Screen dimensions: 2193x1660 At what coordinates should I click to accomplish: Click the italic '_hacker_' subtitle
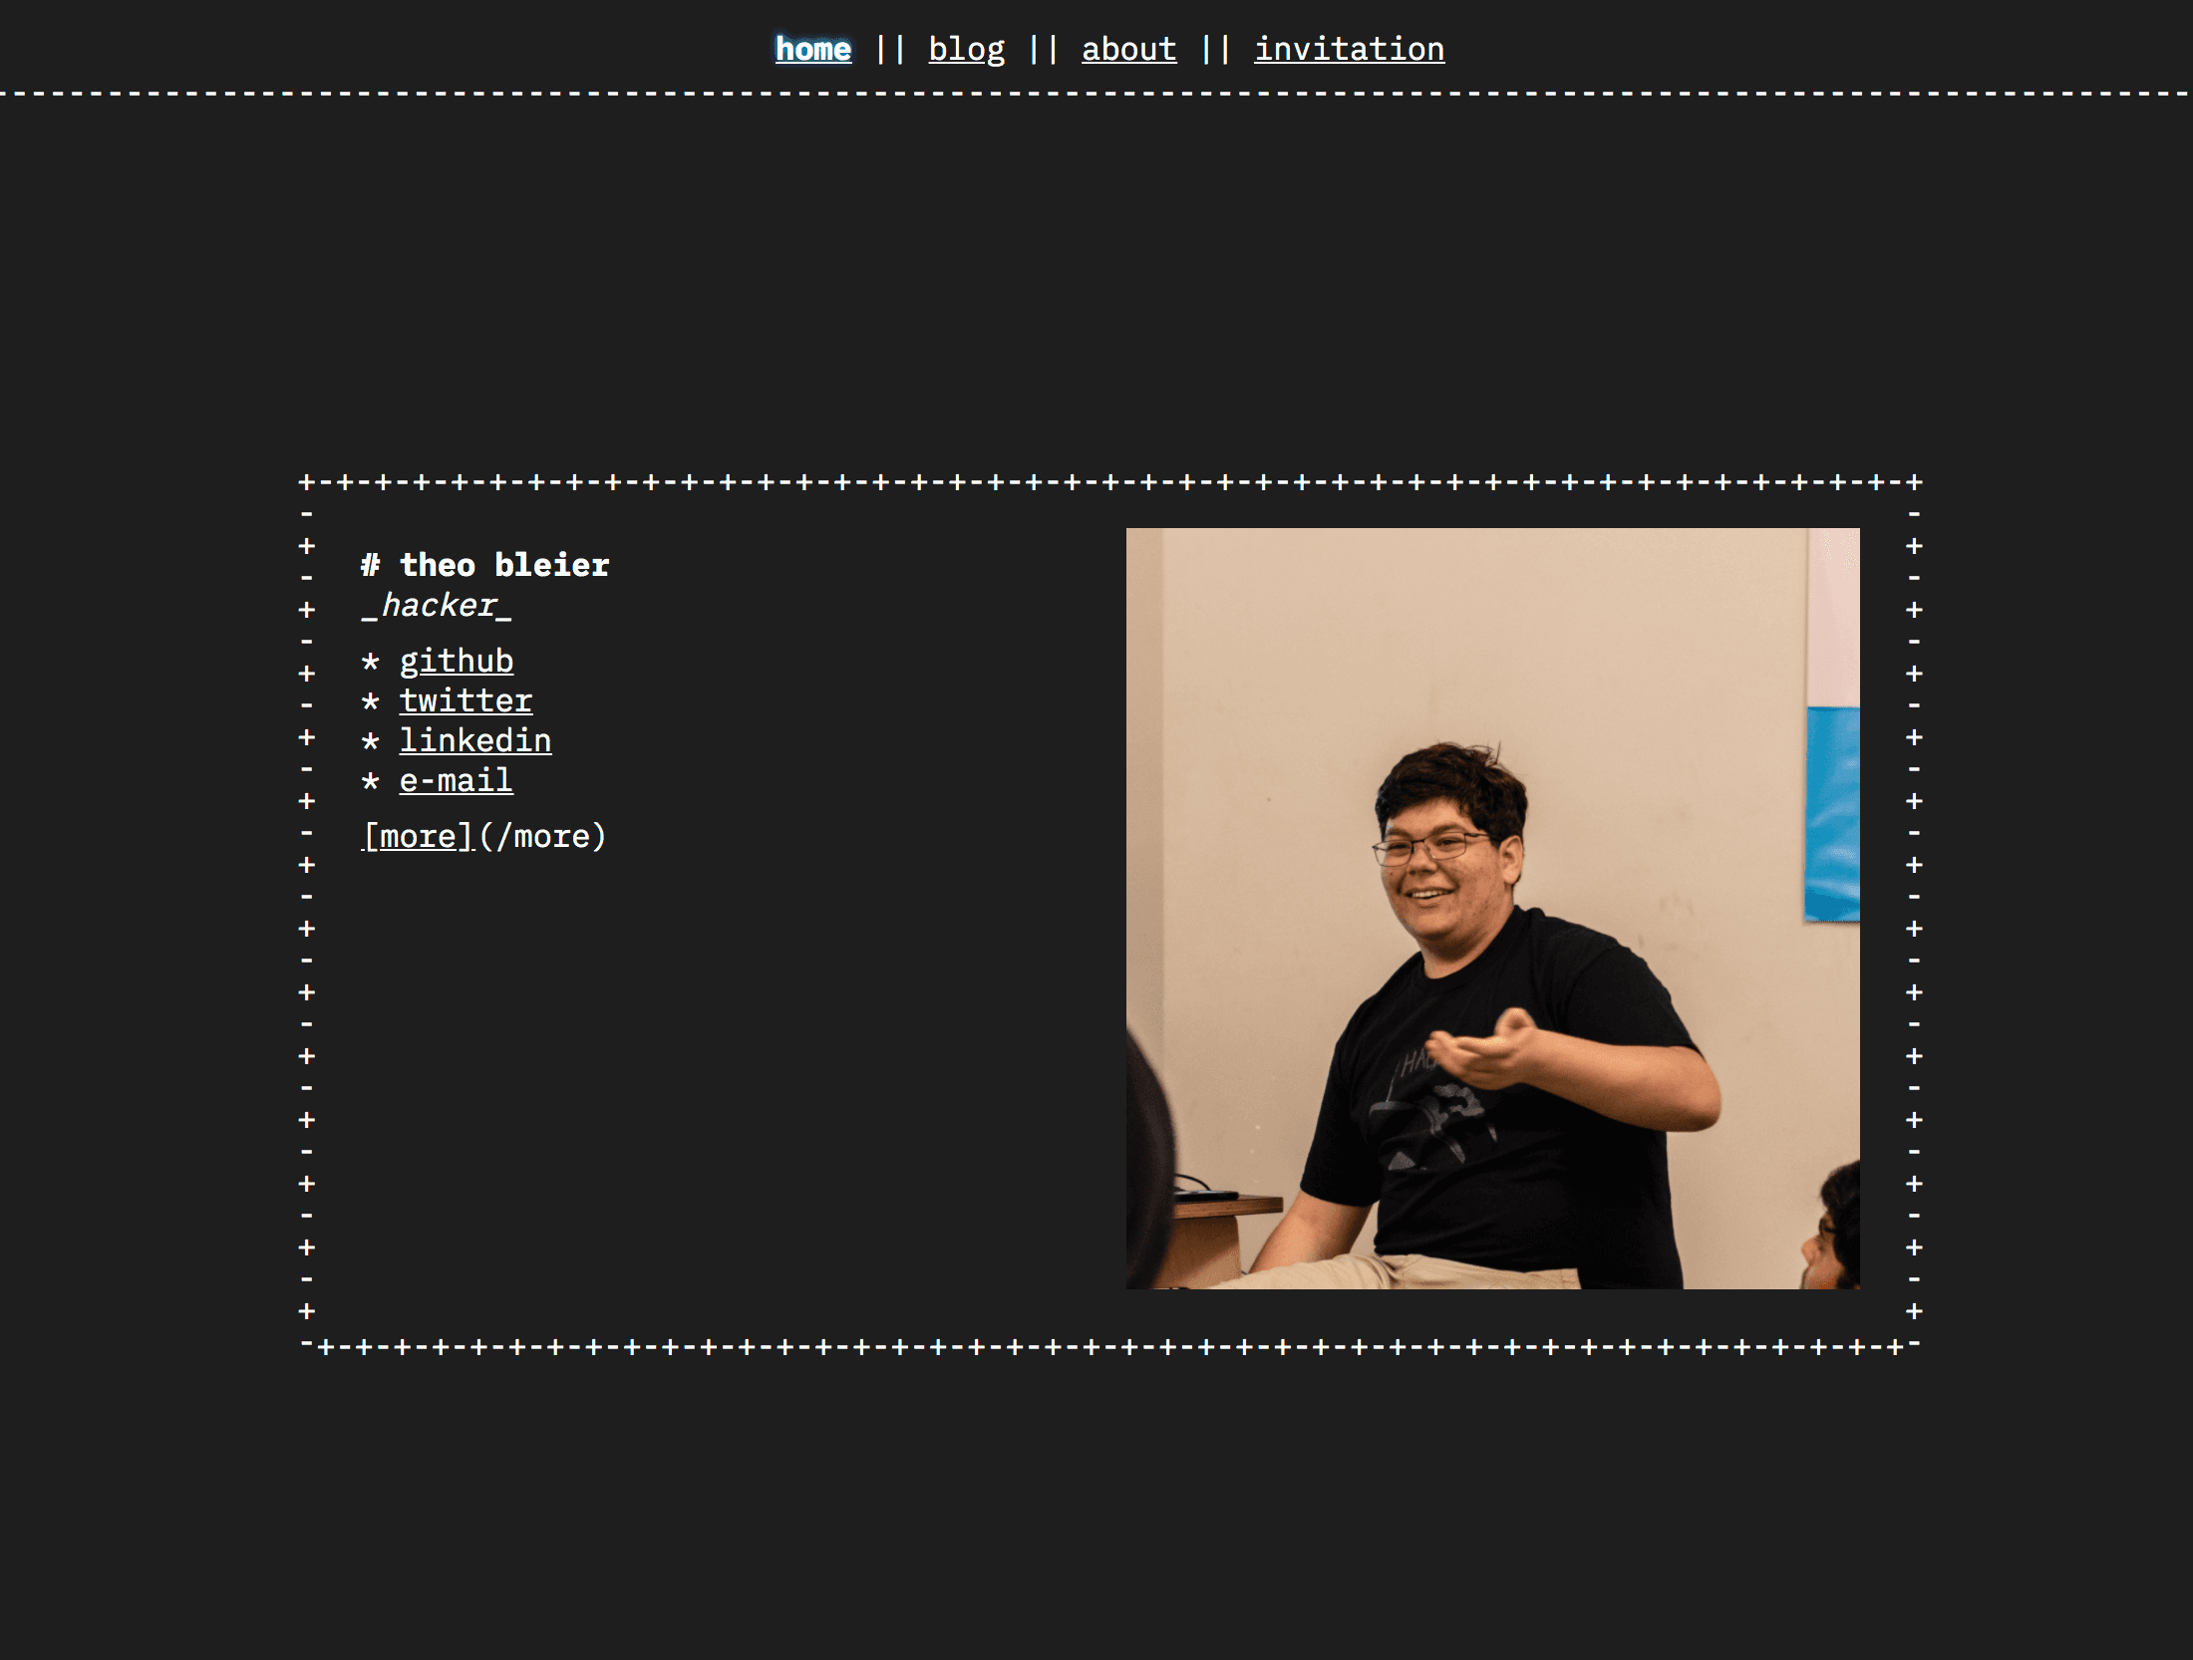(437, 605)
